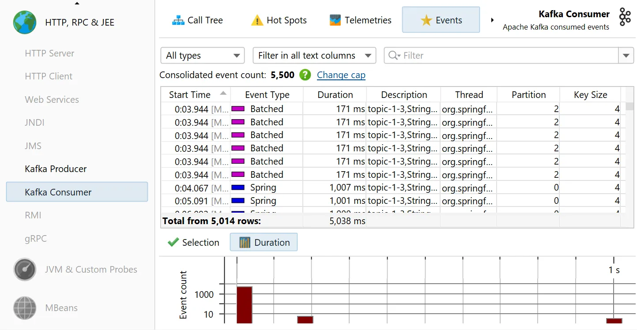Select RMI in sidebar

tap(33, 215)
